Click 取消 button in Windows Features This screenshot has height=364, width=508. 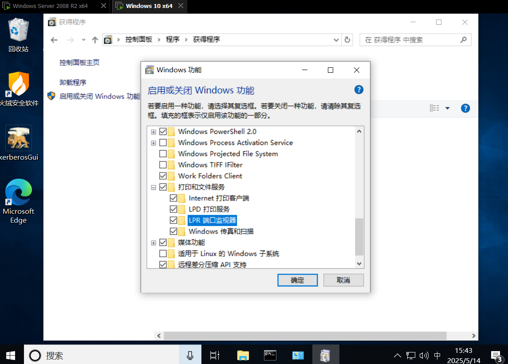tap(343, 280)
